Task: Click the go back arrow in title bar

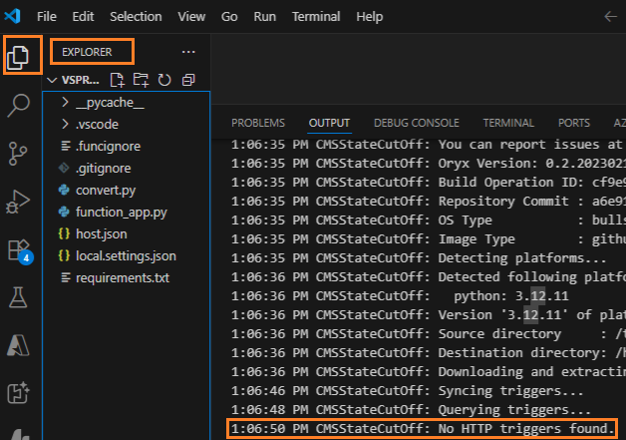Action: [x=610, y=16]
